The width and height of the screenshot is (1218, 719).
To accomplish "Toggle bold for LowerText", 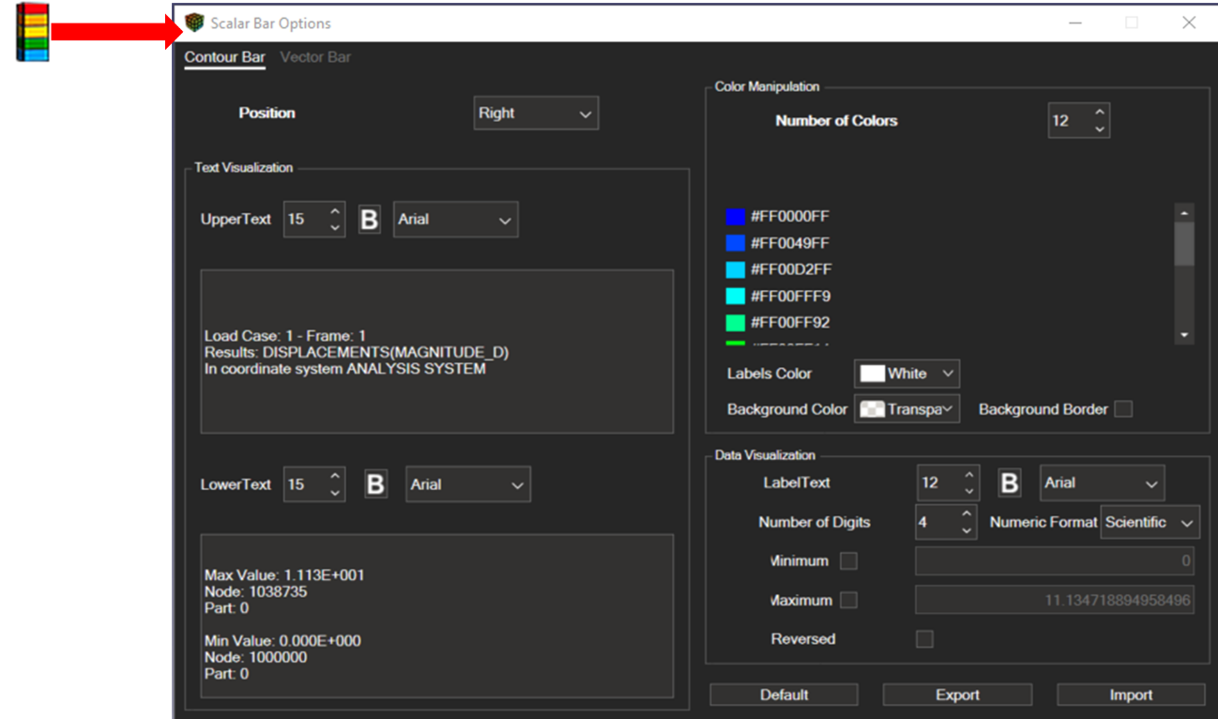I will tap(375, 484).
